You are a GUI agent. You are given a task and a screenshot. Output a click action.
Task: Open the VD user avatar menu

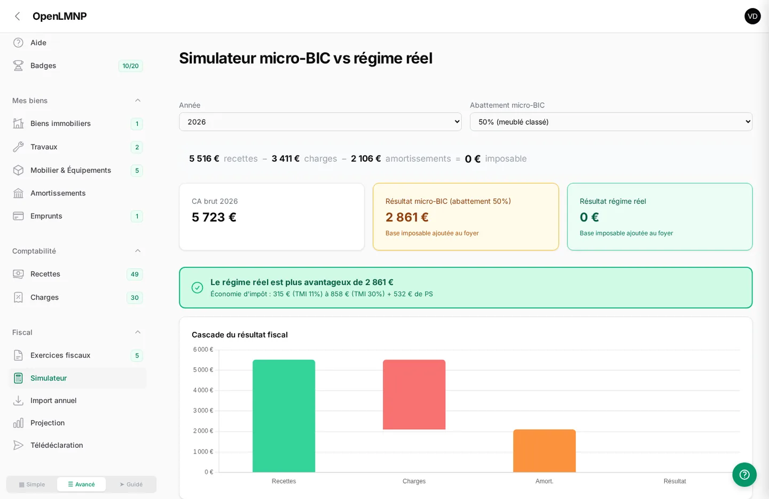click(x=752, y=16)
